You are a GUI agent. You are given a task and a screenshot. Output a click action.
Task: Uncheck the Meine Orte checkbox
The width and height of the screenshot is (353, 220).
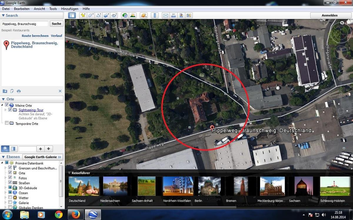7,105
